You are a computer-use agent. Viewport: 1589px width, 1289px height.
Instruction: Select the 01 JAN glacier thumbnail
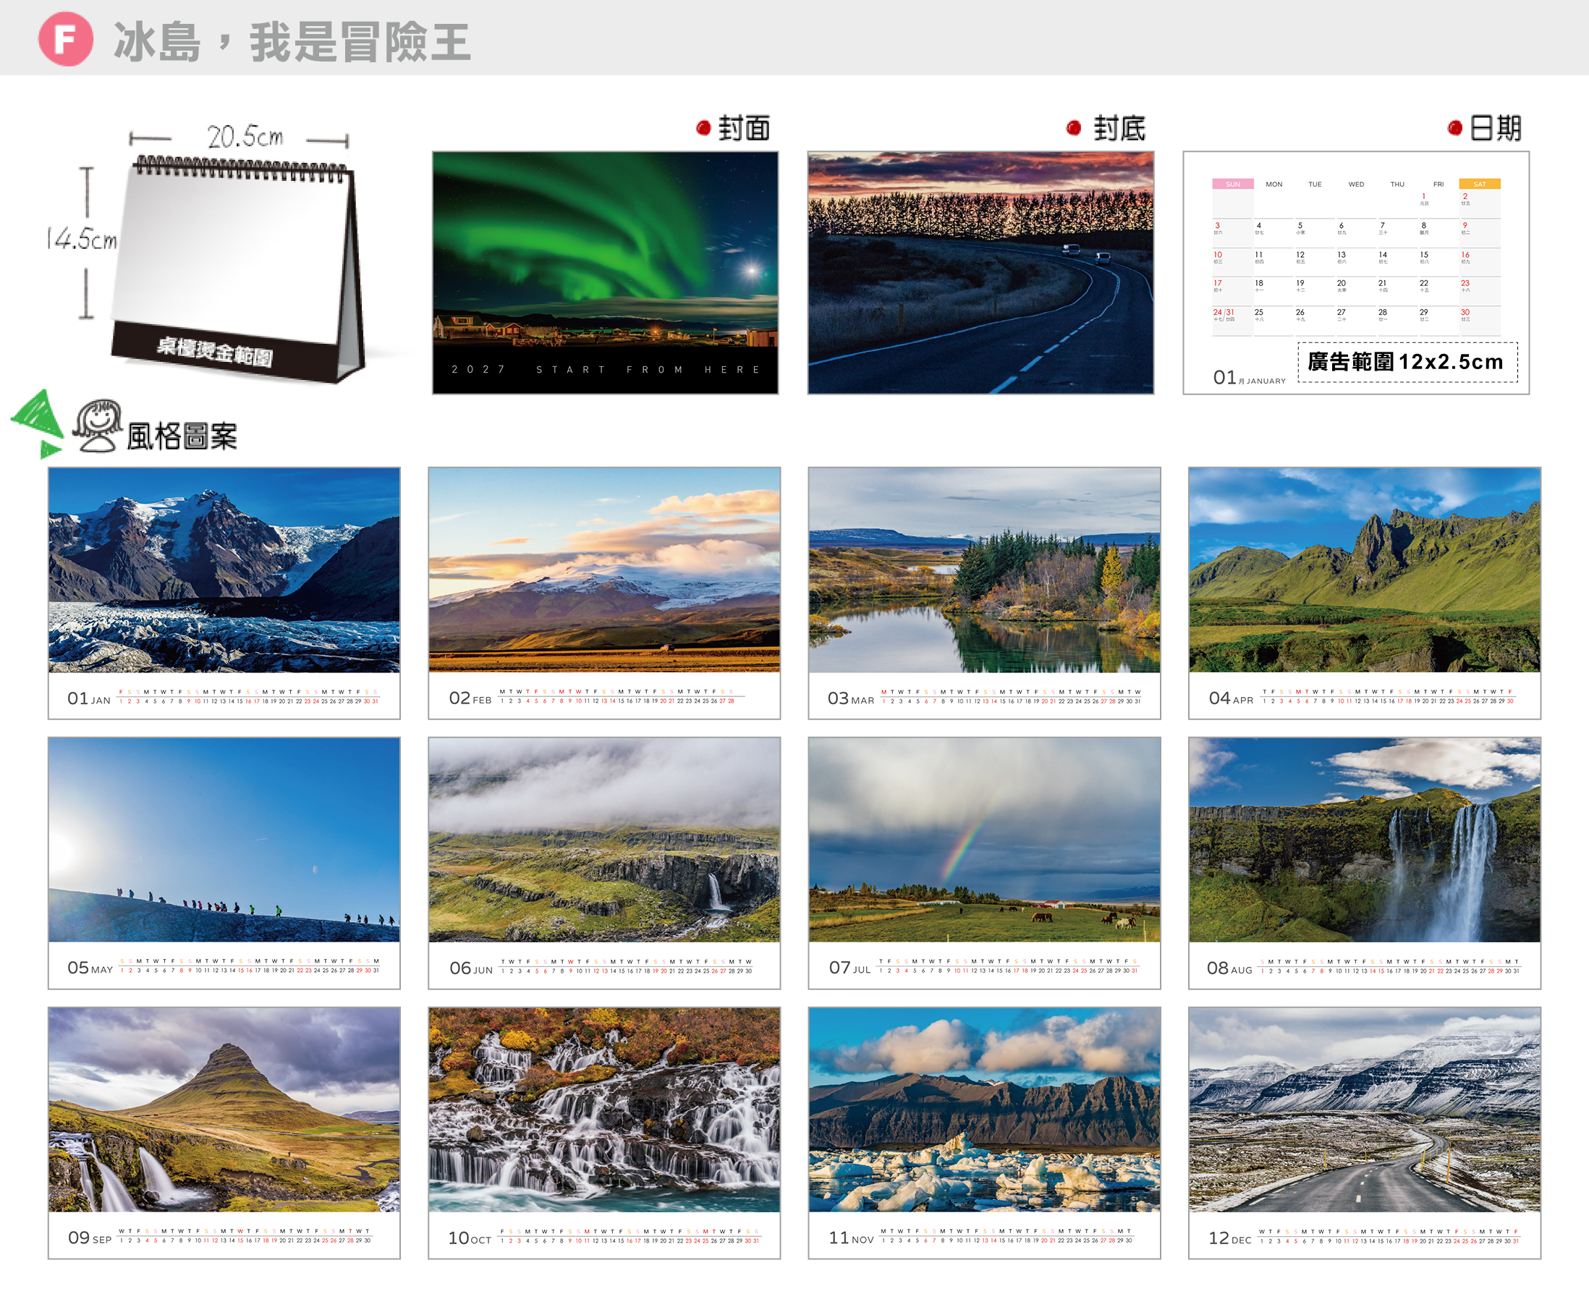(x=224, y=593)
